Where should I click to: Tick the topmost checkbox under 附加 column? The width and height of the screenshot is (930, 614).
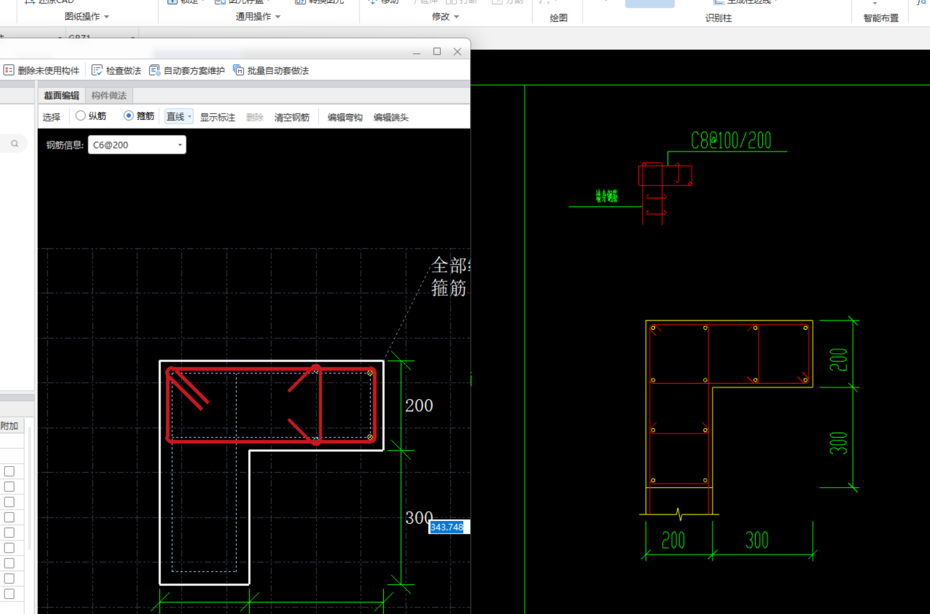9,471
